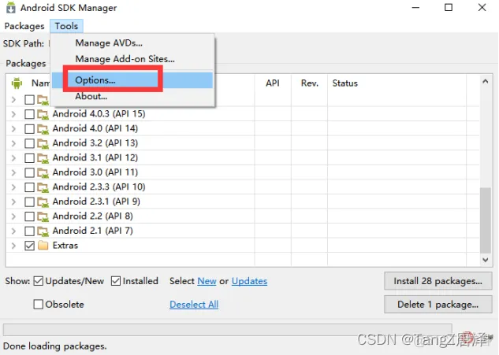Image resolution: width=499 pixels, height=355 pixels.
Task: Expand the Android 4.0.3 (API 15) node
Action: tap(13, 114)
